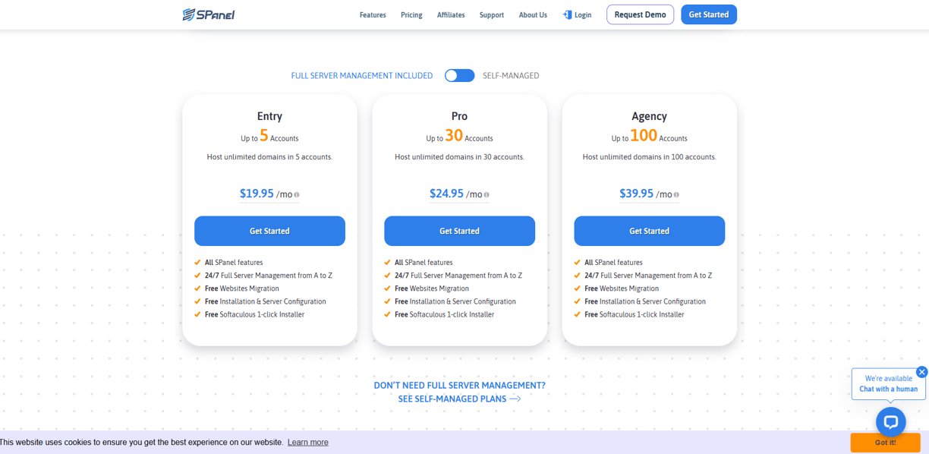929x454 pixels.
Task: Select Full Server Management Included label
Action: pos(362,76)
